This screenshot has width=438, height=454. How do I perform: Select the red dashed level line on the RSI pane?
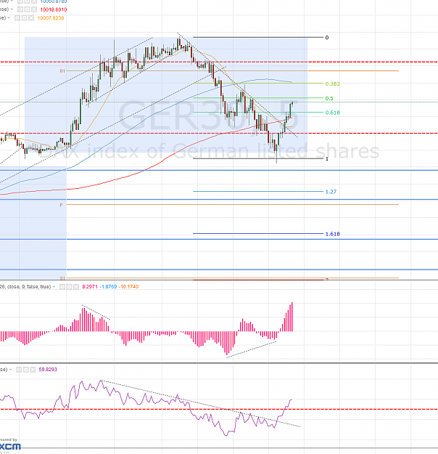(x=219, y=410)
